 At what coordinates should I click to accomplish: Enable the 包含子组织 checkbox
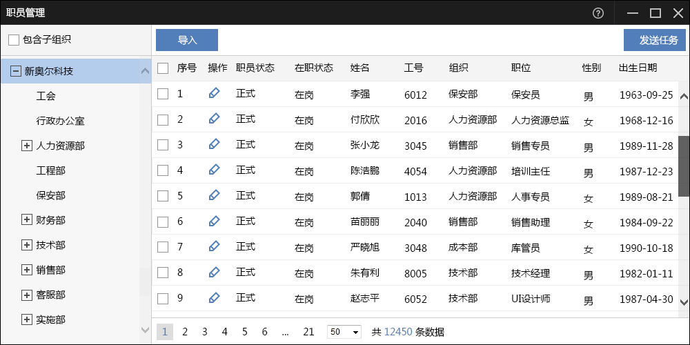14,40
